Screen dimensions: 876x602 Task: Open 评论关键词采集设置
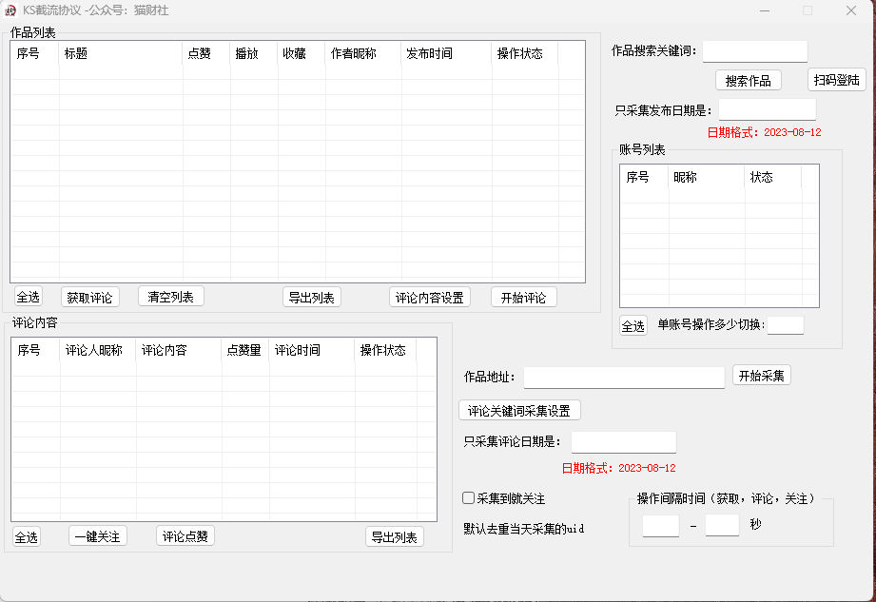pos(519,411)
